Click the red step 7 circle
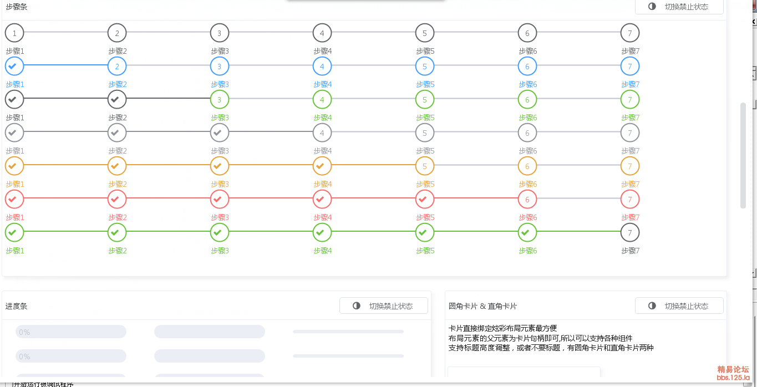 click(630, 199)
